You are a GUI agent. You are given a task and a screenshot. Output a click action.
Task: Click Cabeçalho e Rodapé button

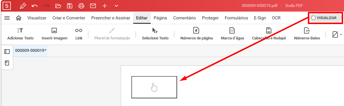(x=269, y=34)
